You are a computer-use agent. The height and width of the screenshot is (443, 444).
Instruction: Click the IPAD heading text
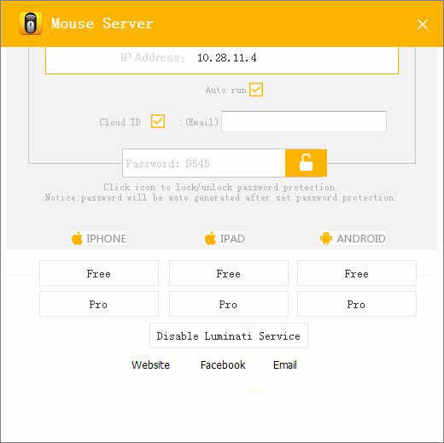232,239
